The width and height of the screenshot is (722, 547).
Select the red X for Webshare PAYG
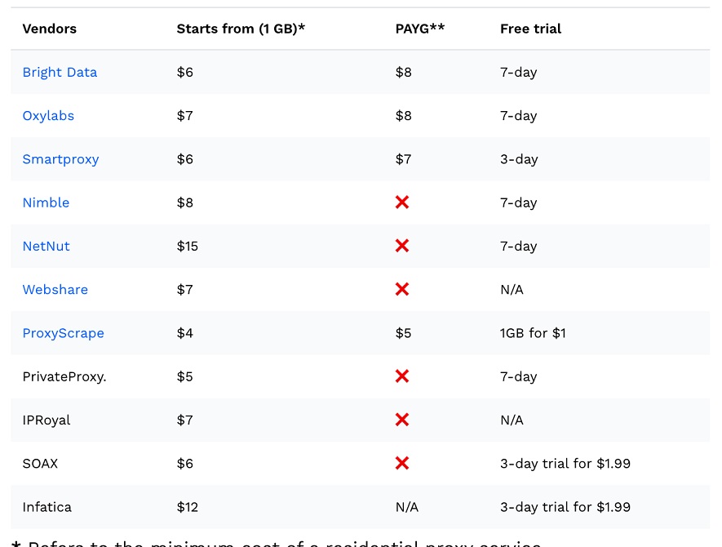(x=402, y=290)
